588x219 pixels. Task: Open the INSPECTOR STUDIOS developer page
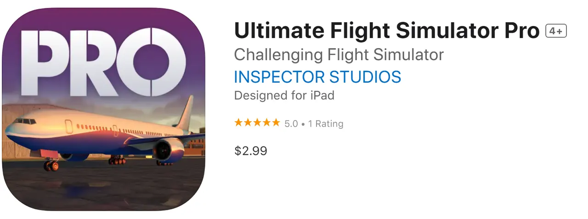pos(317,77)
